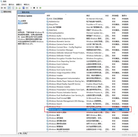Open the 帮助(H) menu

click(26, 5)
